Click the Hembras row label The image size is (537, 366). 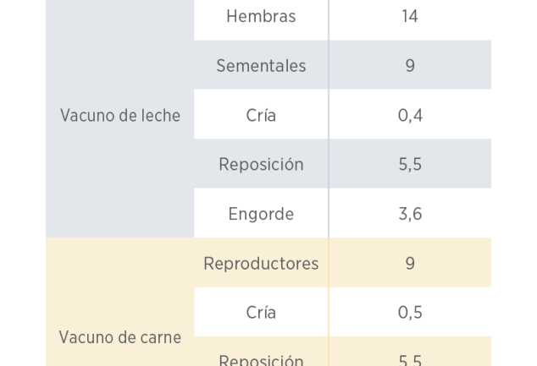261,16
